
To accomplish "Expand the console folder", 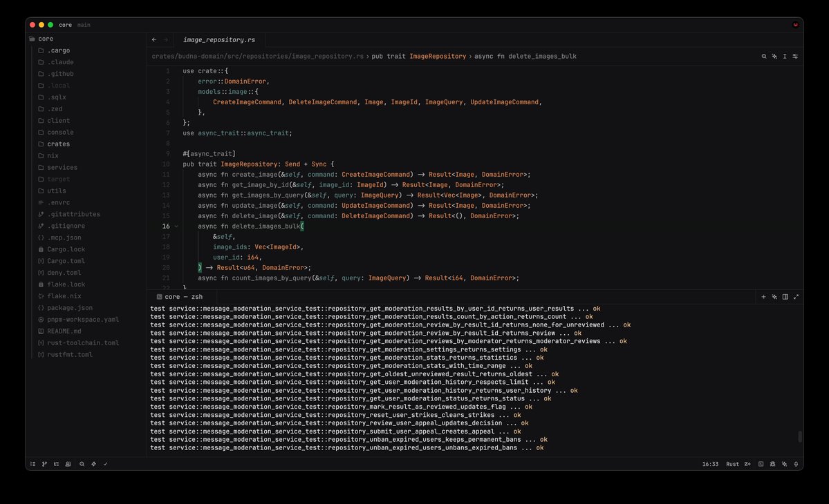I will click(x=60, y=133).
